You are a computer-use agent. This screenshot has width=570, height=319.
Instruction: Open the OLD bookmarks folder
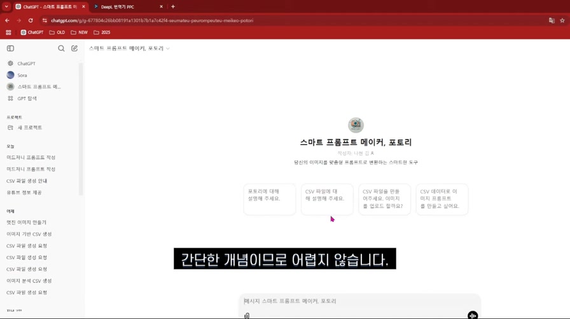pos(57,32)
